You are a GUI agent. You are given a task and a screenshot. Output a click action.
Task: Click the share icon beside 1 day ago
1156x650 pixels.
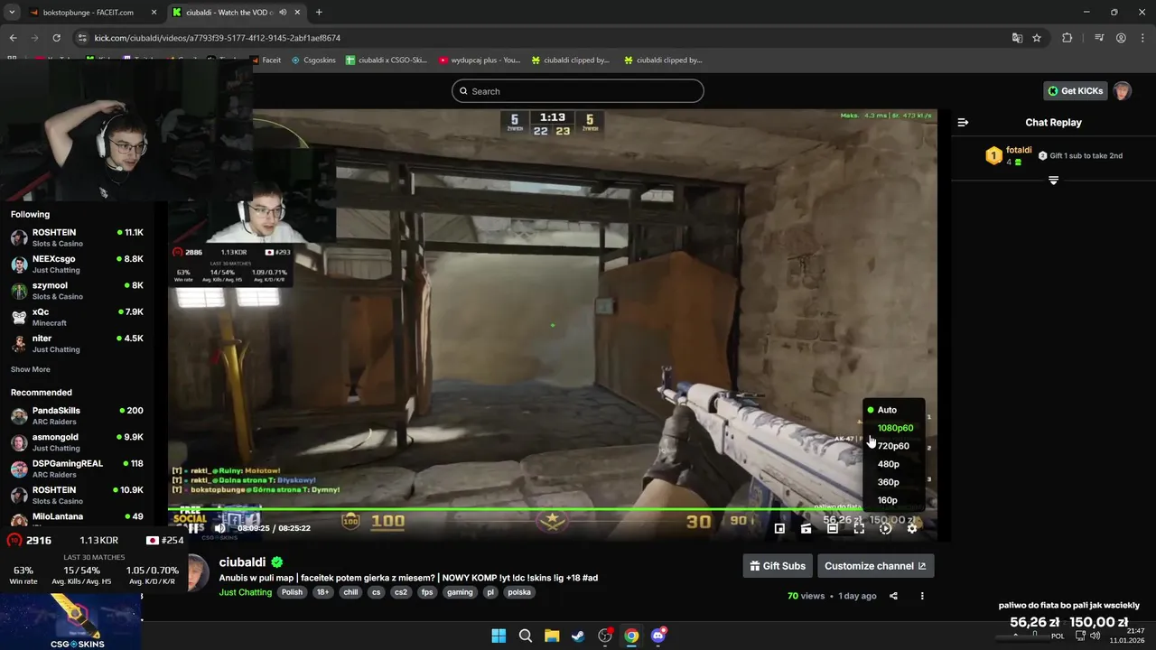893,596
